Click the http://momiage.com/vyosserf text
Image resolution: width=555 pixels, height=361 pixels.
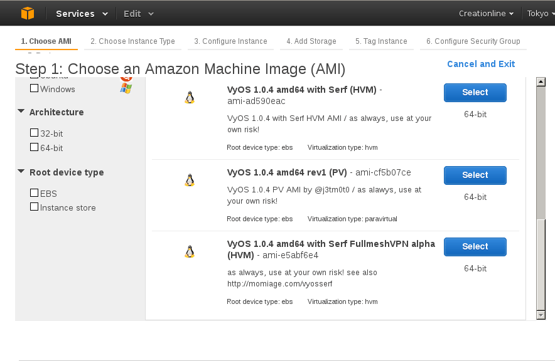tap(279, 284)
